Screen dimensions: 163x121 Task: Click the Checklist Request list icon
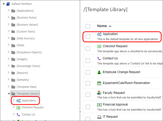click(99, 46)
